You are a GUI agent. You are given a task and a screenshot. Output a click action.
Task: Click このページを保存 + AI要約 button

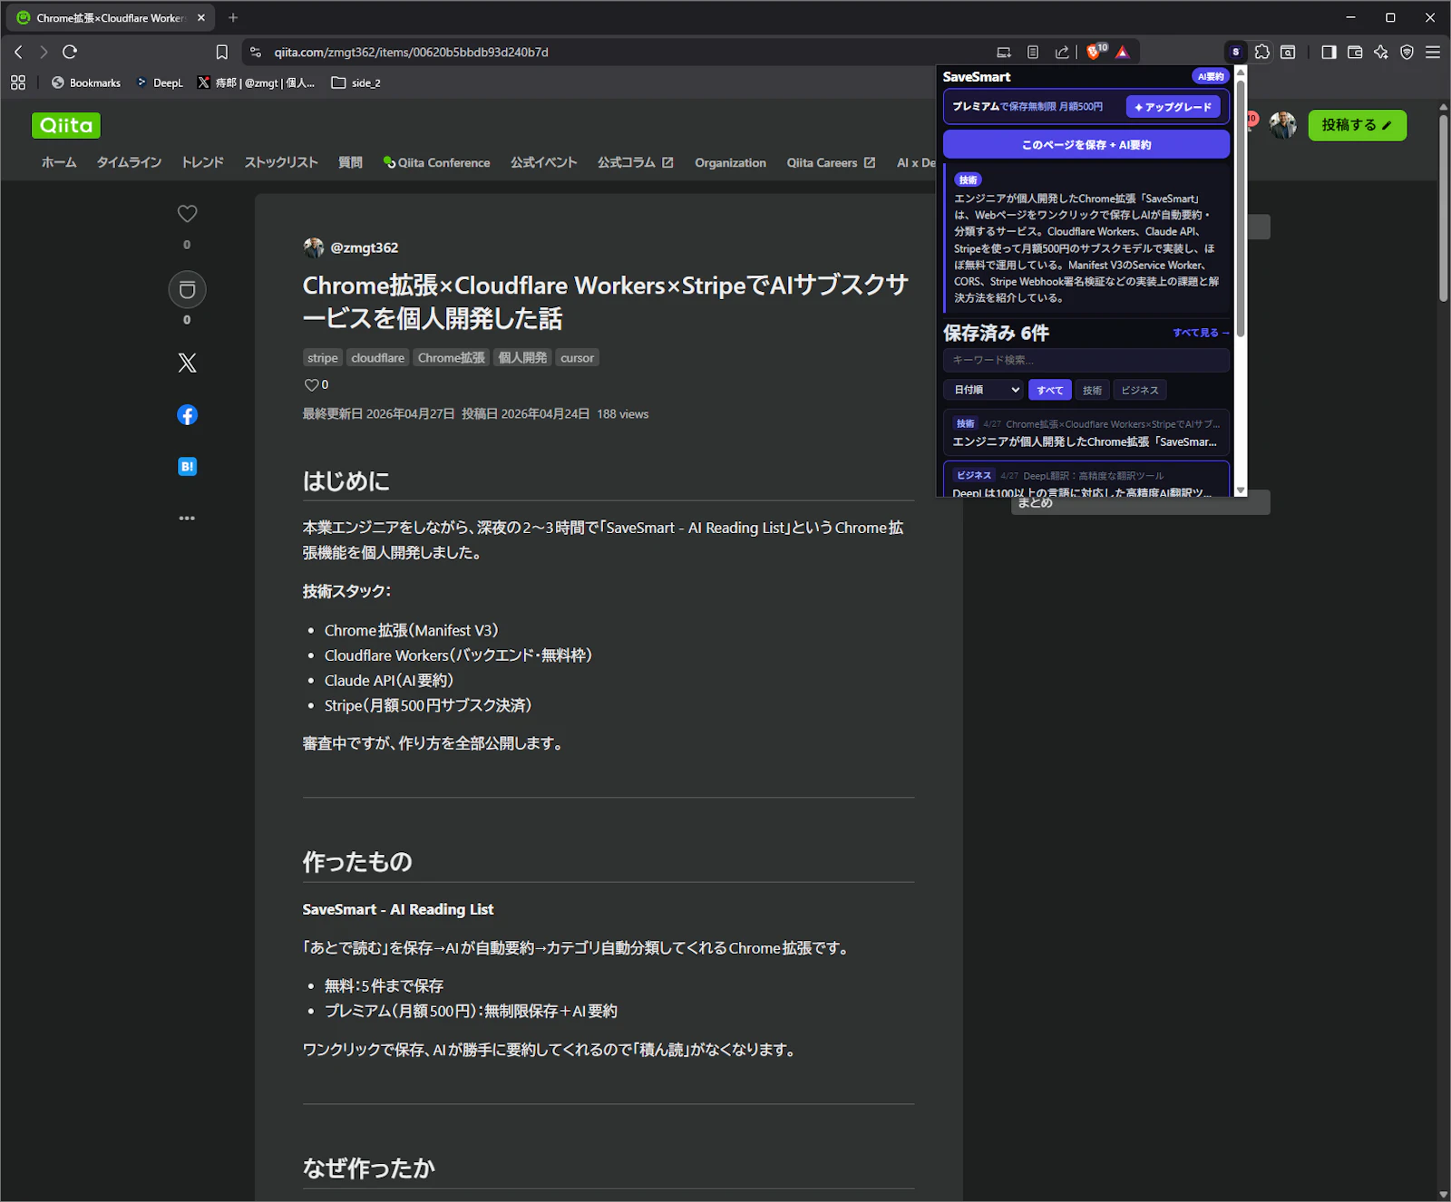coord(1086,145)
